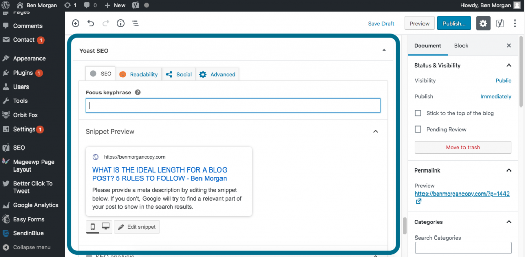This screenshot has height=257, width=525.
Task: Switch to the Document tab
Action: point(428,46)
